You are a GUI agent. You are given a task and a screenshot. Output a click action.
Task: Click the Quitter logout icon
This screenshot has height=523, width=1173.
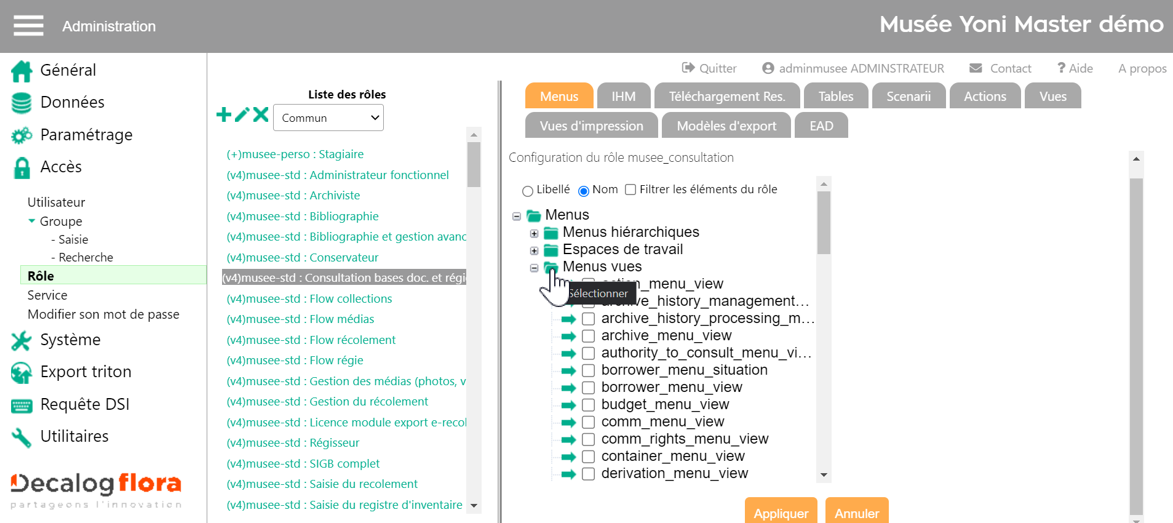688,68
